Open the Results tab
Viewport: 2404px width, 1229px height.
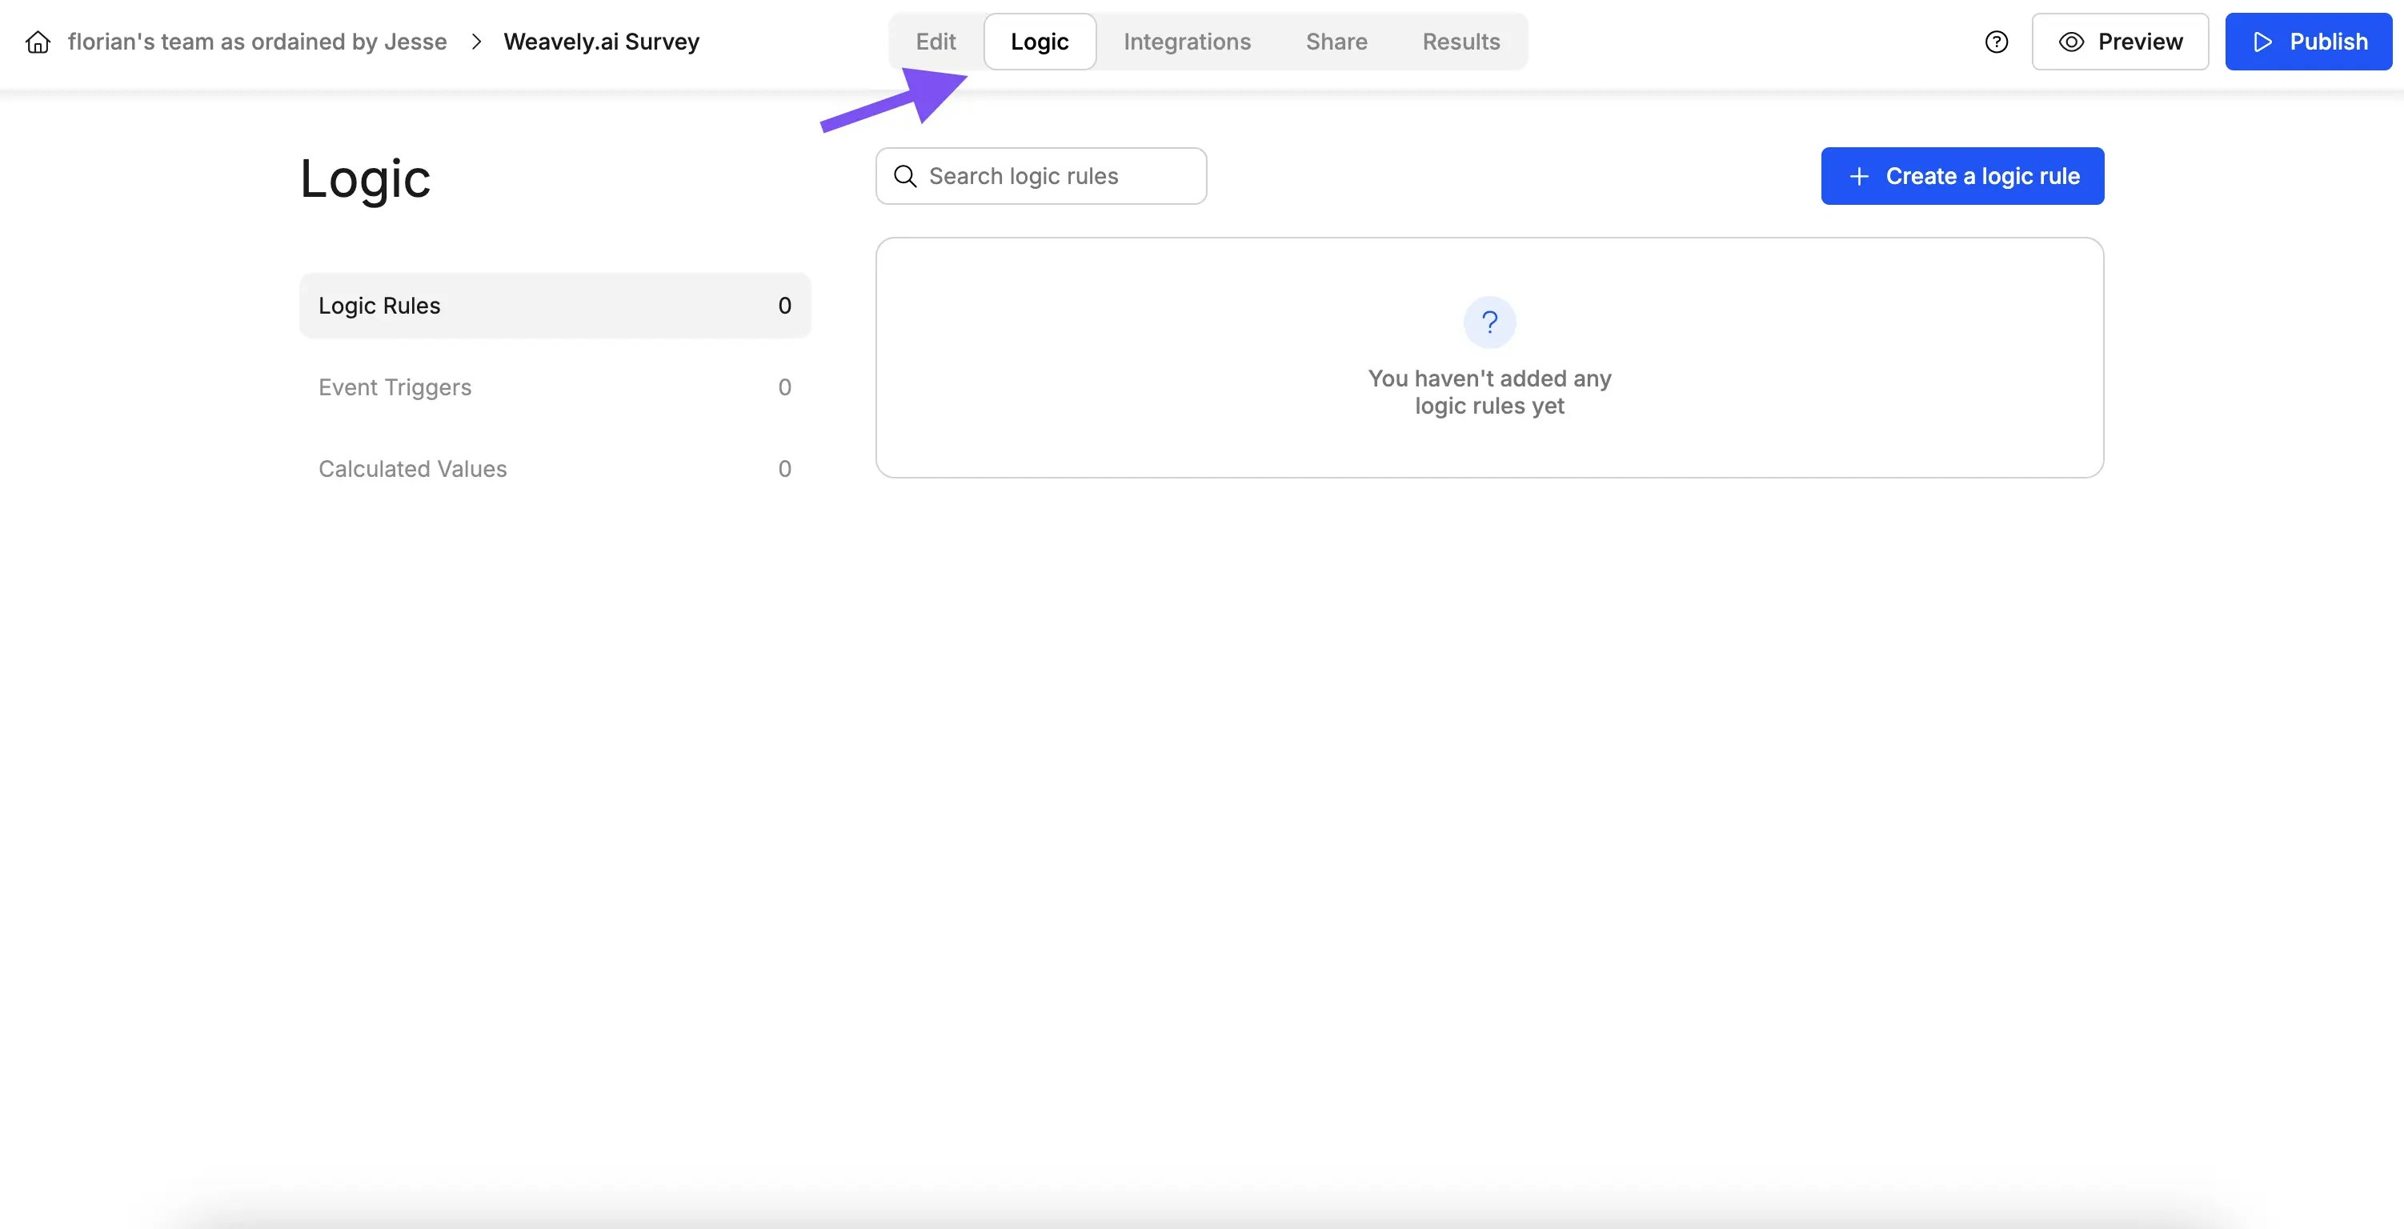pos(1460,41)
